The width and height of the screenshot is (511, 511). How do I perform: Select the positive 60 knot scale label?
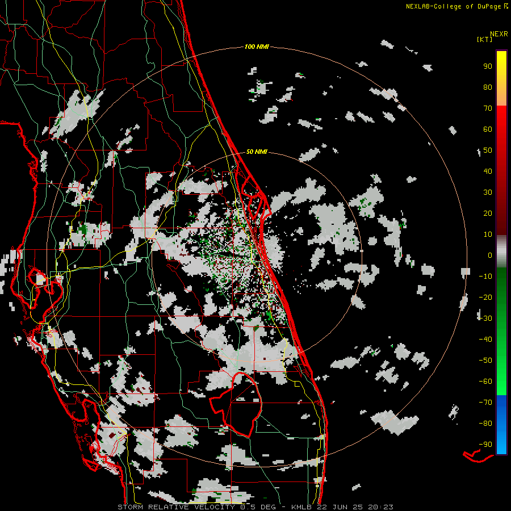coord(488,129)
